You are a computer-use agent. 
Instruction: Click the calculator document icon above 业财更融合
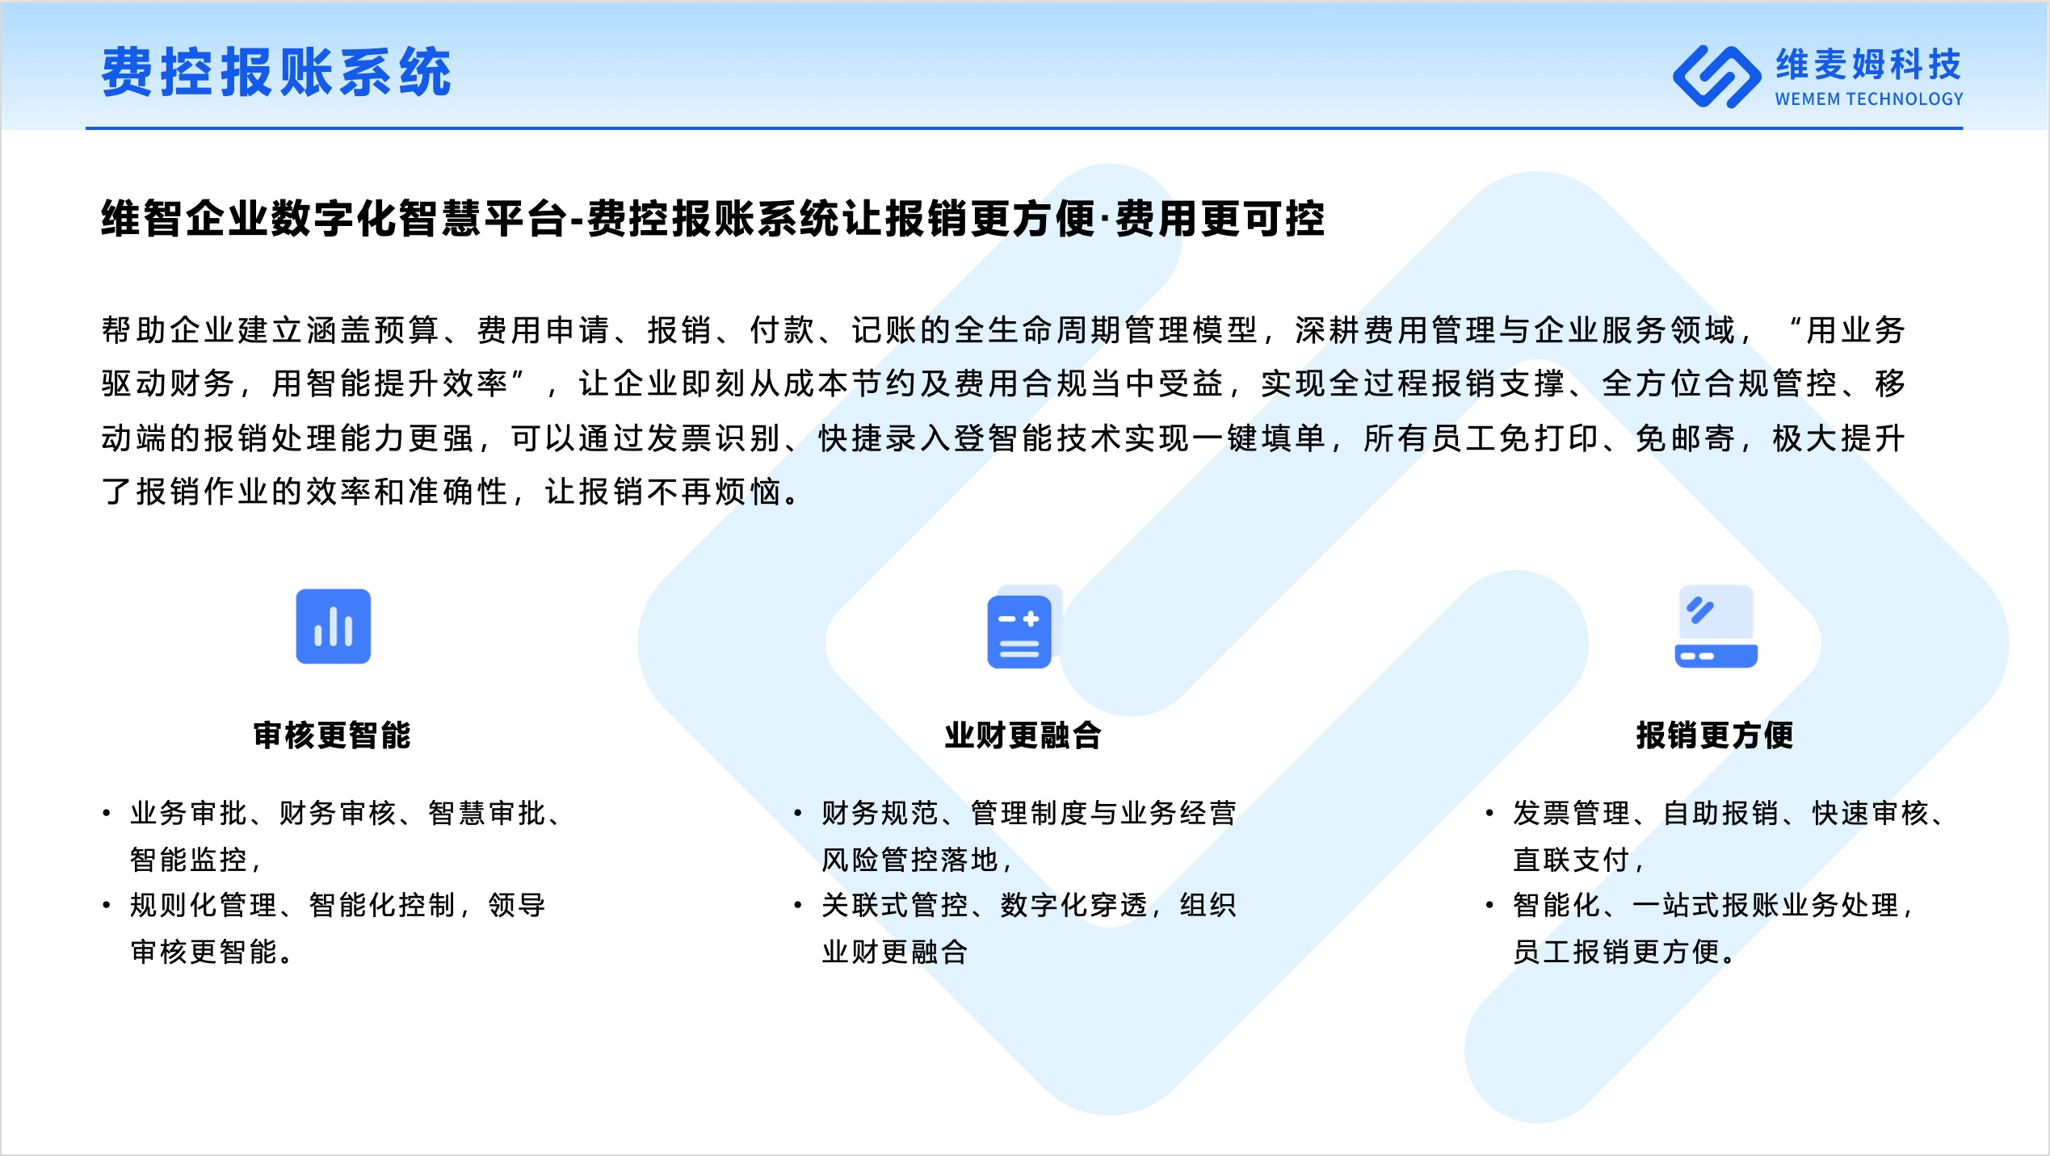click(x=1023, y=626)
